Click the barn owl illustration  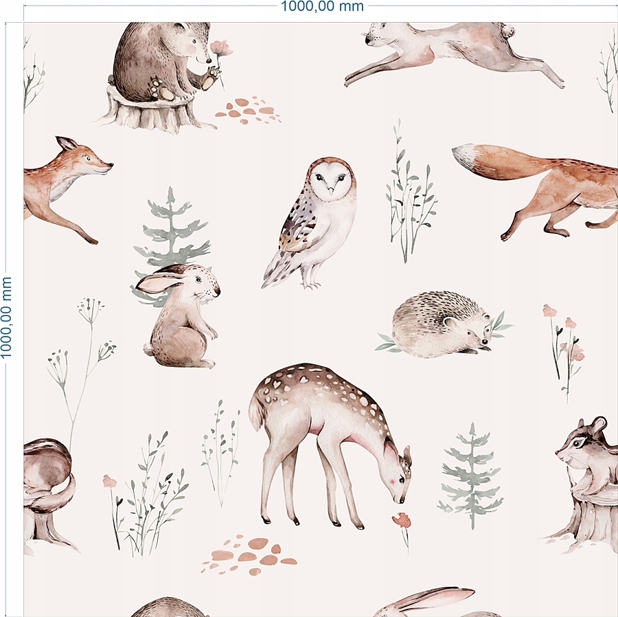tap(310, 223)
